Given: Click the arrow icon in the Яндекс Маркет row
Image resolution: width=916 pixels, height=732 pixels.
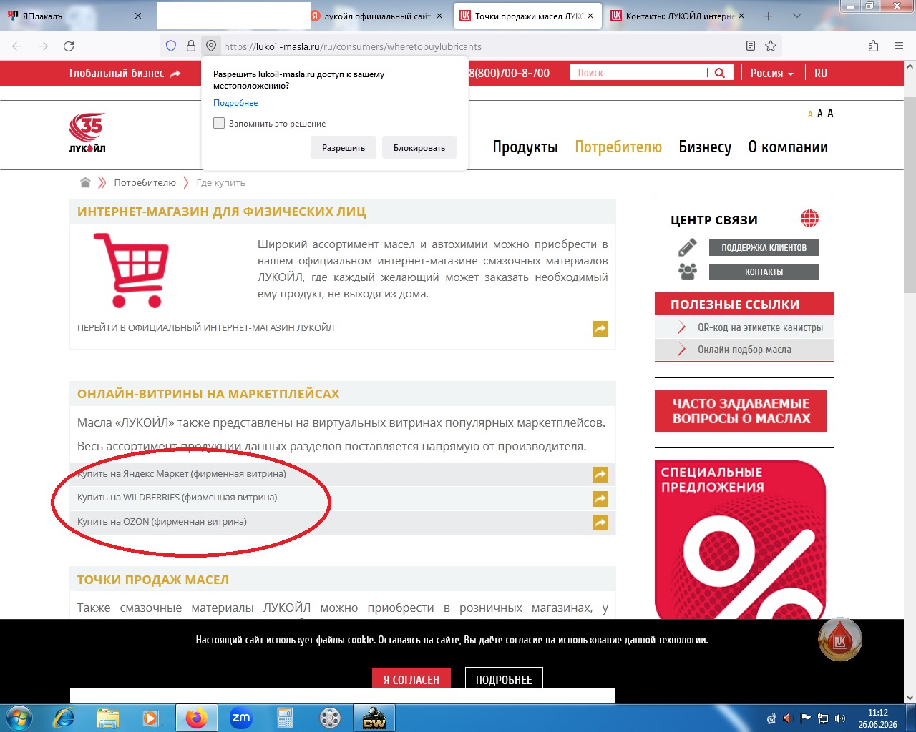Looking at the screenshot, I should (x=600, y=475).
